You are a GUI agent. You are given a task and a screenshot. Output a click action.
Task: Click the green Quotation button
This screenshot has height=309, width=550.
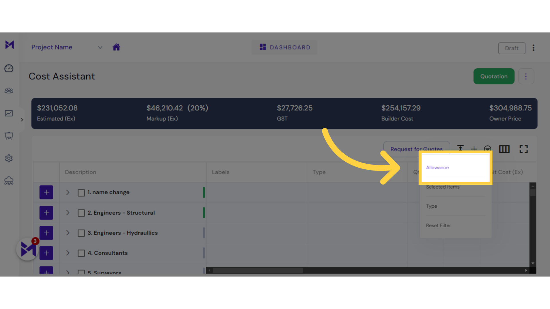pyautogui.click(x=494, y=76)
